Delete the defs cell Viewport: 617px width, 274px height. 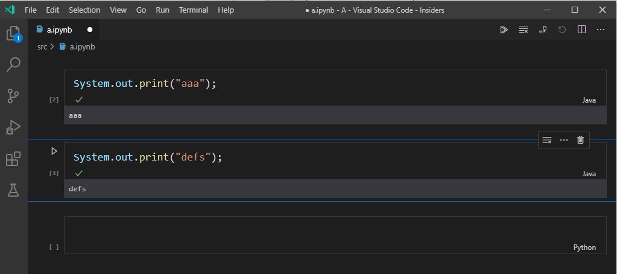tap(580, 140)
